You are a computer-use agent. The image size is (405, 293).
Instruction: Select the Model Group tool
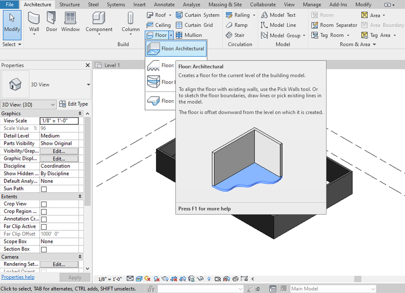click(280, 35)
